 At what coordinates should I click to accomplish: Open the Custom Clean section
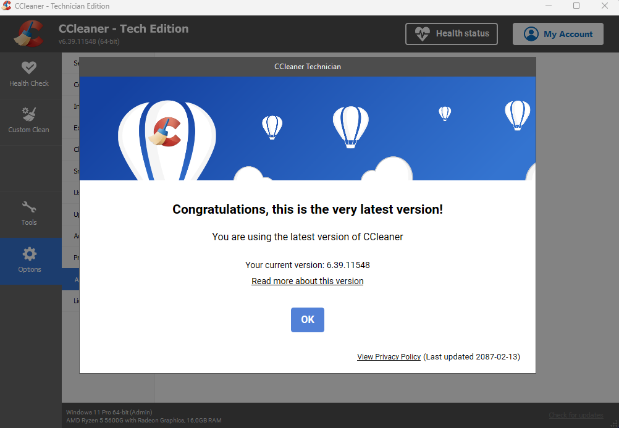(x=29, y=121)
